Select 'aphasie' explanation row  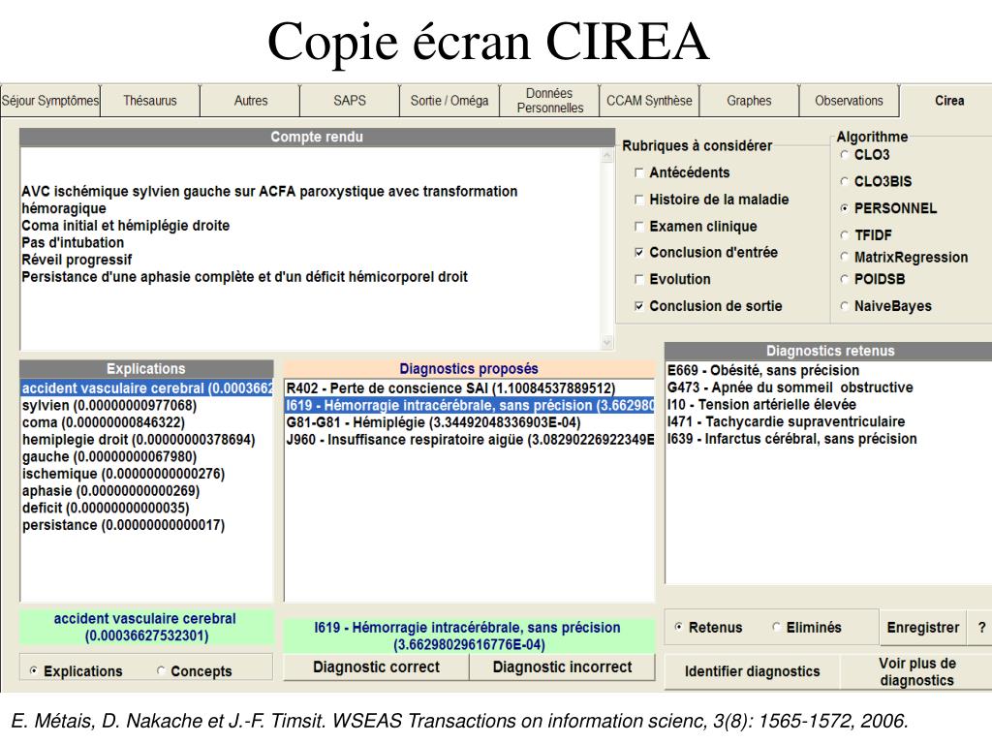click(147, 490)
